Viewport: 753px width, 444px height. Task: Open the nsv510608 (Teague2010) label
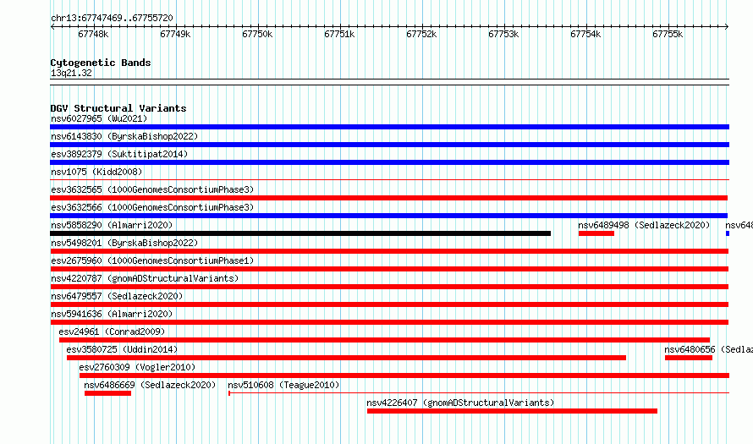click(283, 385)
